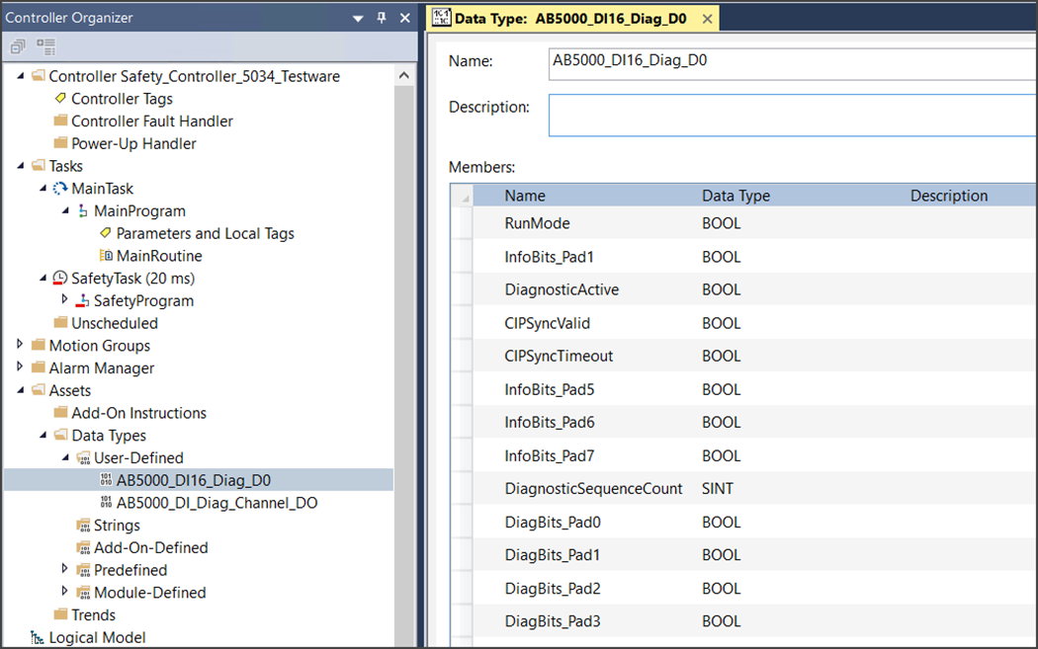This screenshot has width=1038, height=649.
Task: Open the Controller Tags tag icon
Action: (60, 99)
